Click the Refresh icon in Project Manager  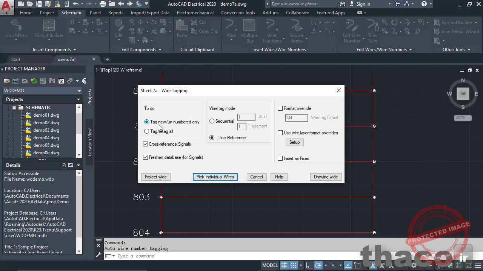point(34,81)
